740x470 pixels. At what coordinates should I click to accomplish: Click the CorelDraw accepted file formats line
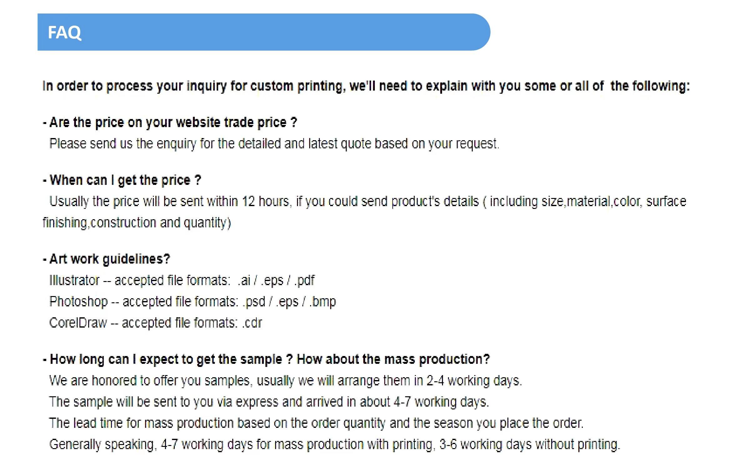pyautogui.click(x=156, y=323)
